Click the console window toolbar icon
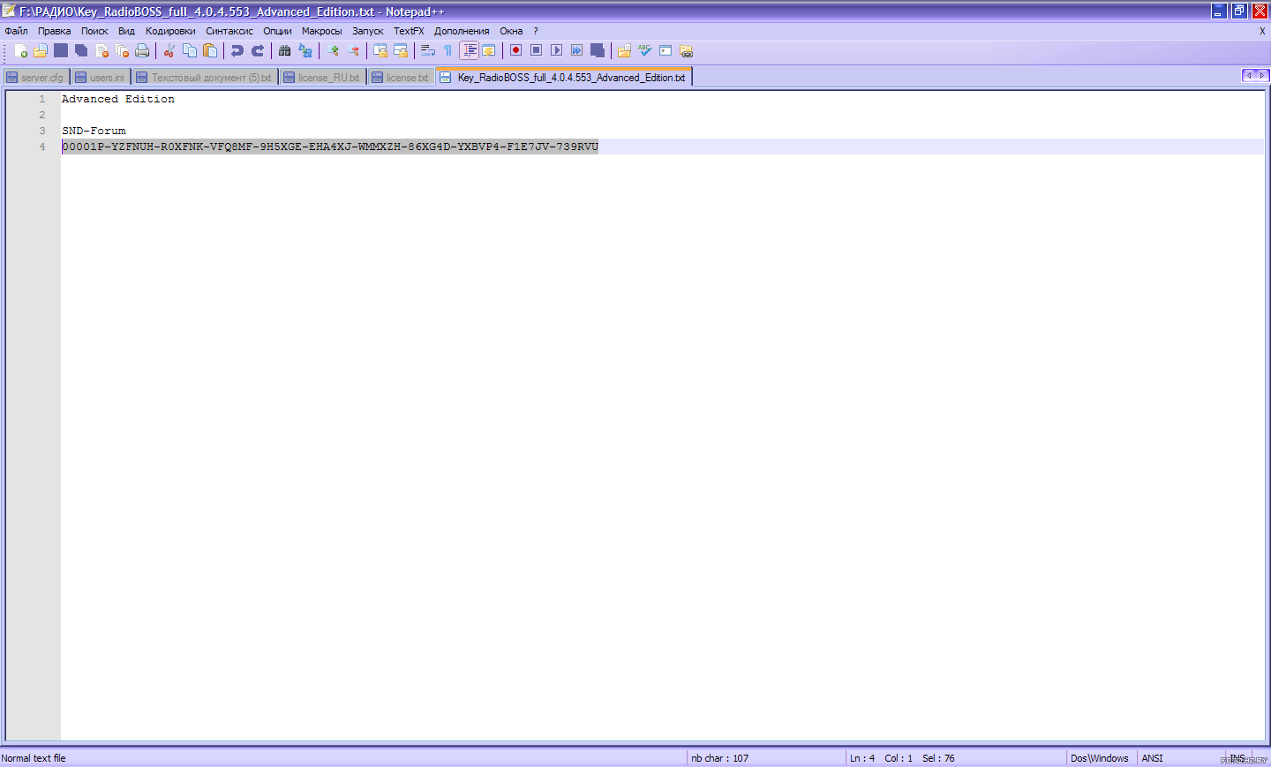Image resolution: width=1271 pixels, height=767 pixels. [x=666, y=51]
